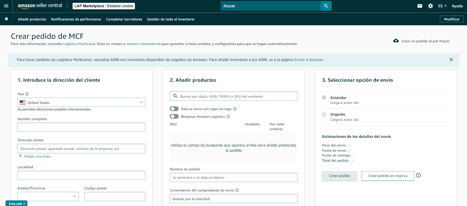This screenshot has width=467, height=206.
Task: Open the mail messages icon
Action: [x=420, y=6]
